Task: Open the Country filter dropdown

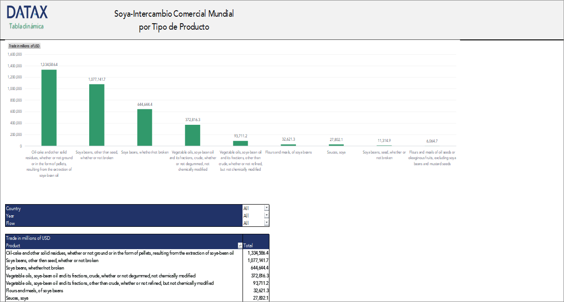Action: pyautogui.click(x=266, y=208)
